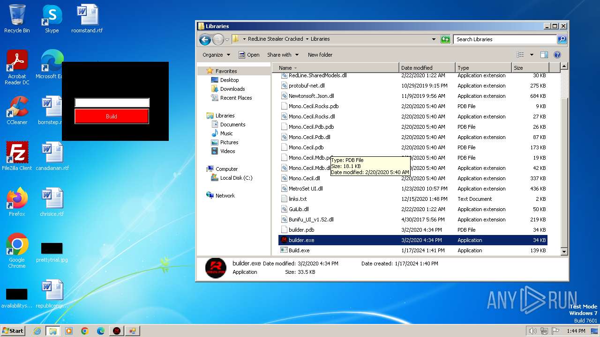This screenshot has height=337, width=600.
Task: Open Windows Media Player taskbar icon
Action: (x=69, y=331)
